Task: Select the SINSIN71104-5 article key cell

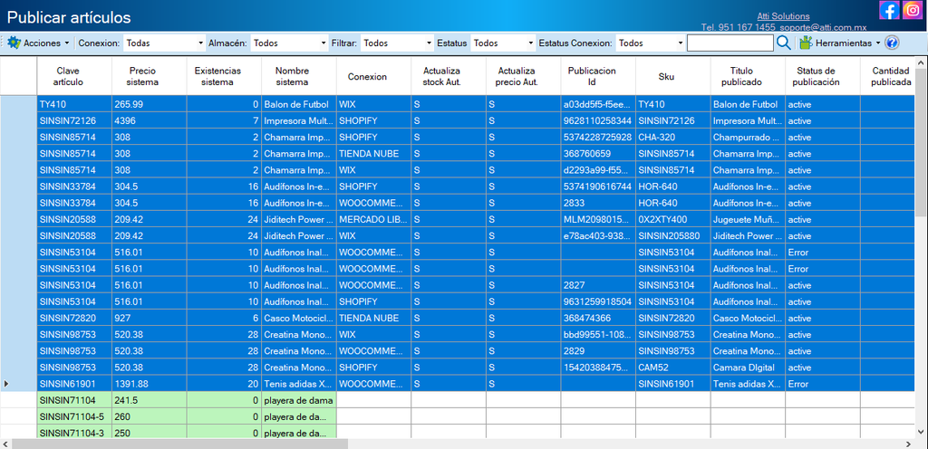Action: pyautogui.click(x=74, y=416)
